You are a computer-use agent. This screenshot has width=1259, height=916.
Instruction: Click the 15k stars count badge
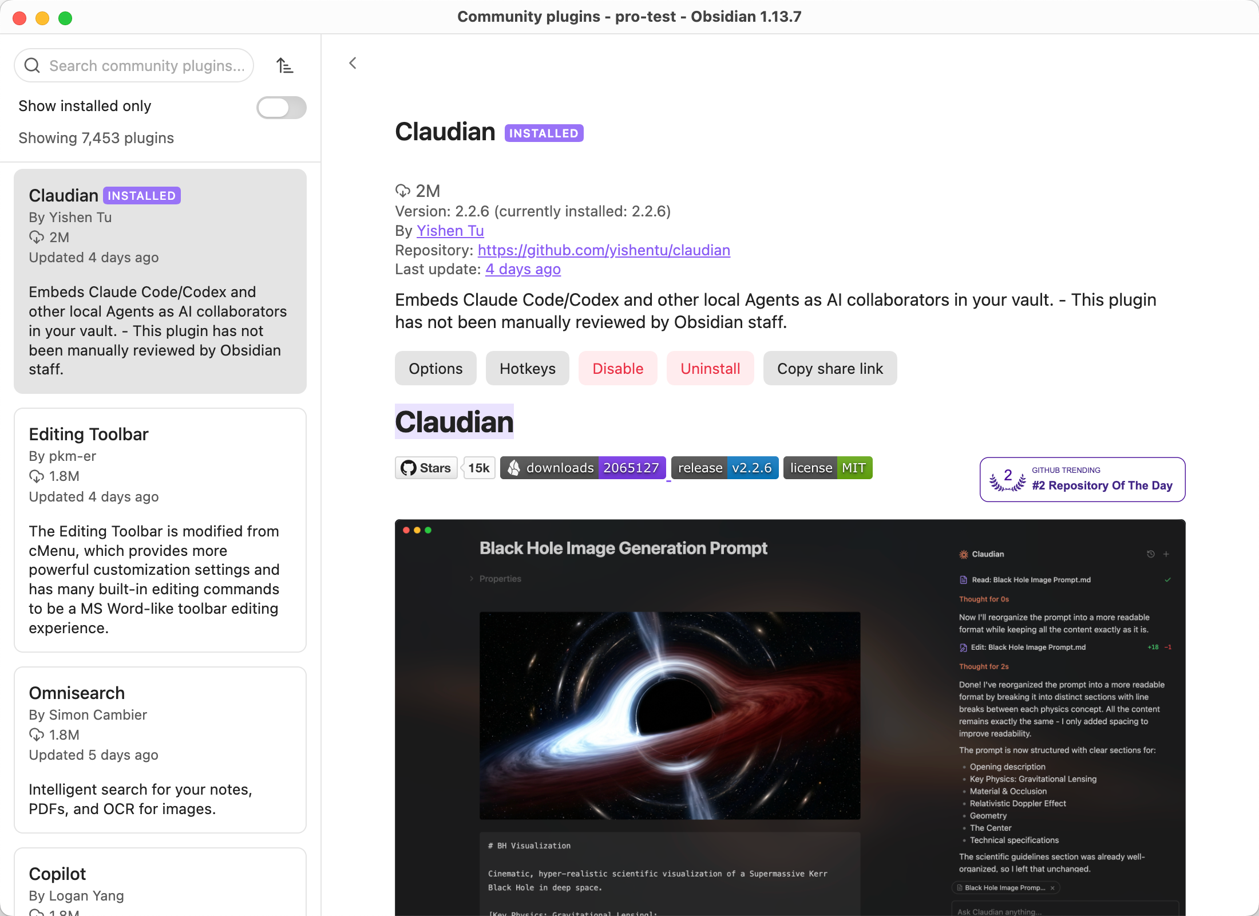coord(478,468)
